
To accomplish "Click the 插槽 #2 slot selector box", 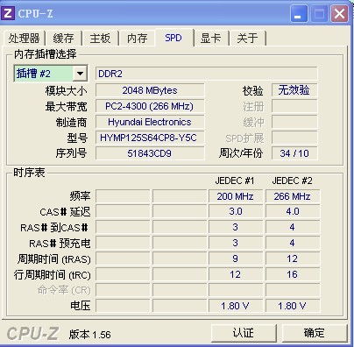I will 51,74.
